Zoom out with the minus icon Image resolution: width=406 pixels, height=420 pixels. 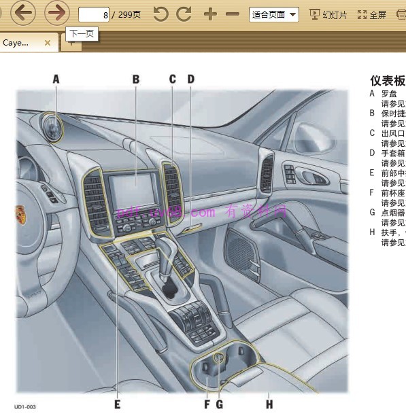233,14
